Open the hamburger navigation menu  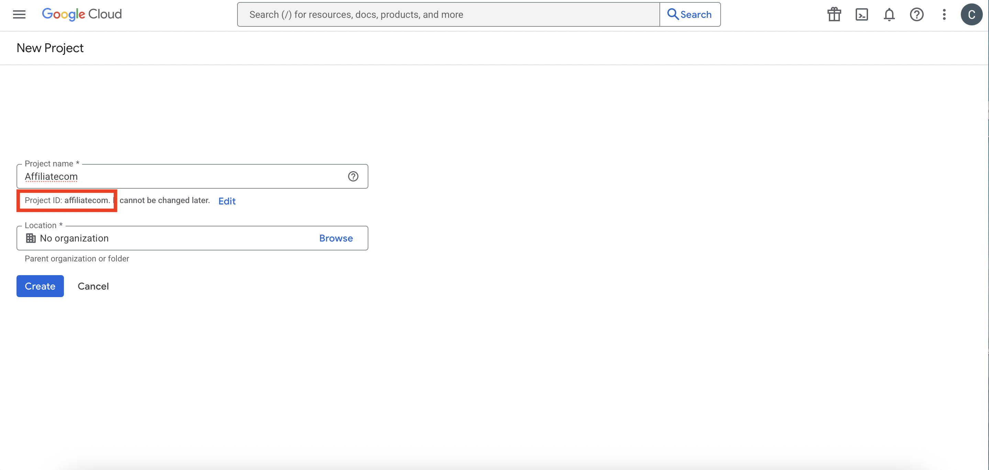click(19, 14)
